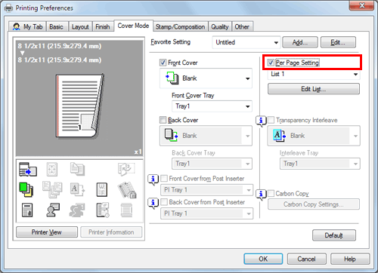This screenshot has width=378, height=273.
Task: Click the printer icon in the title bar
Action: (8, 8)
